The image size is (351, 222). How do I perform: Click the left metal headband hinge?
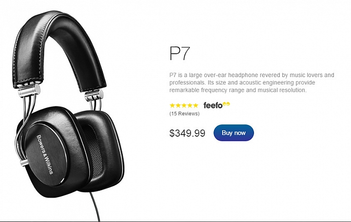pos(29,90)
